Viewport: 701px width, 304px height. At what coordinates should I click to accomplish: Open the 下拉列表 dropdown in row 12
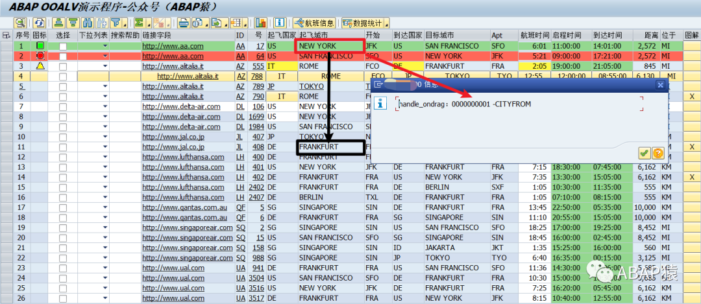click(105, 157)
